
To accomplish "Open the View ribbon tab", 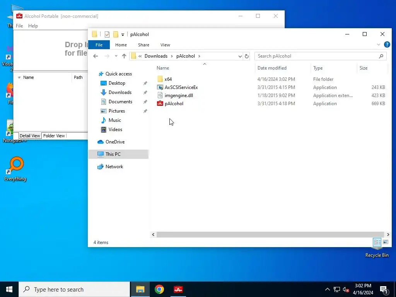I will point(165,45).
